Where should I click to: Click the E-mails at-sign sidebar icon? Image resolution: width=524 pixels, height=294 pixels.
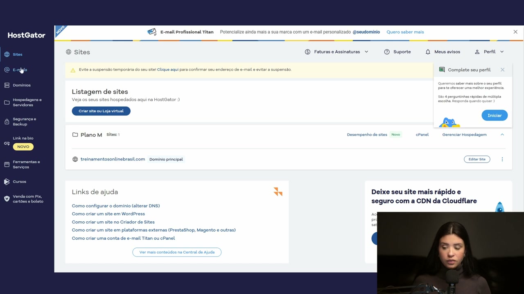coord(7,70)
